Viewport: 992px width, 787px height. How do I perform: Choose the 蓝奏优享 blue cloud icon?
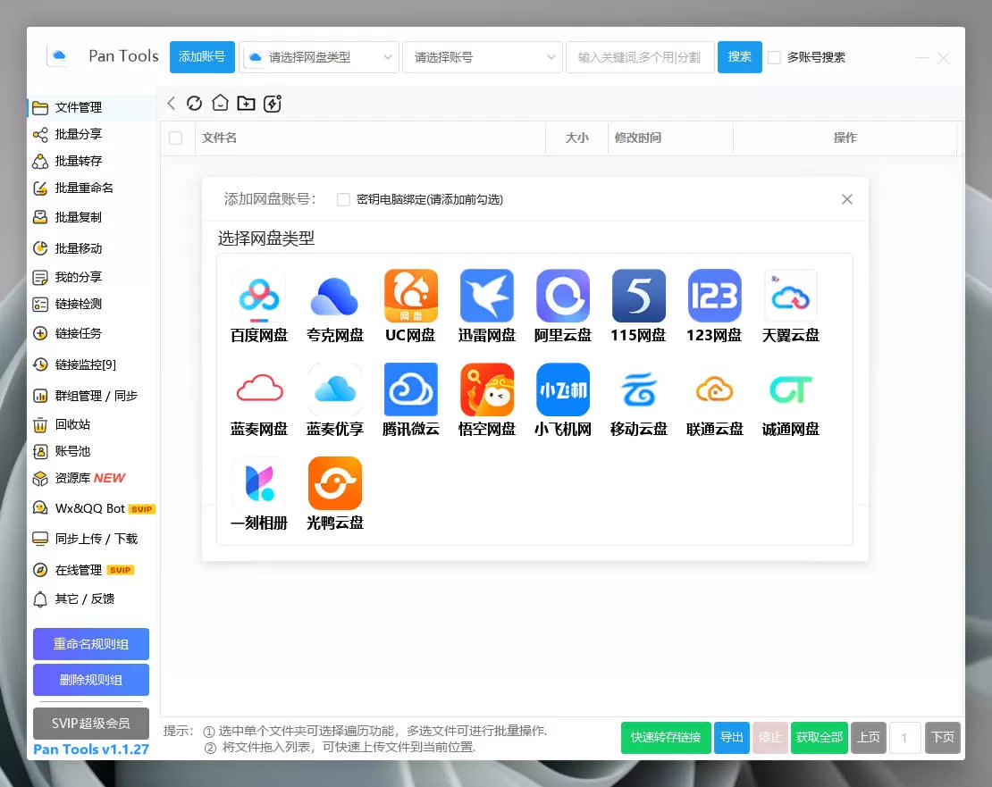334,389
